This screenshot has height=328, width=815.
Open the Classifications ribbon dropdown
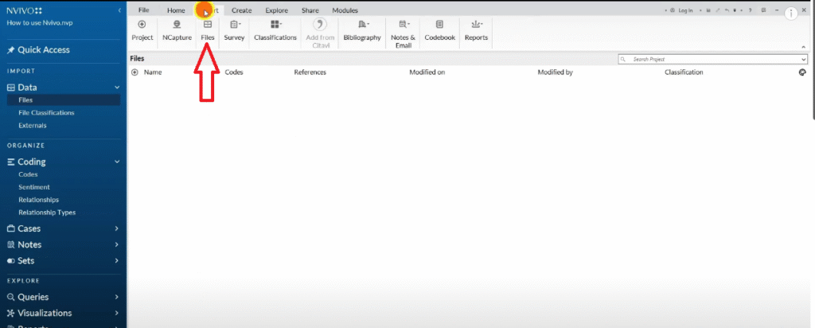(x=275, y=31)
